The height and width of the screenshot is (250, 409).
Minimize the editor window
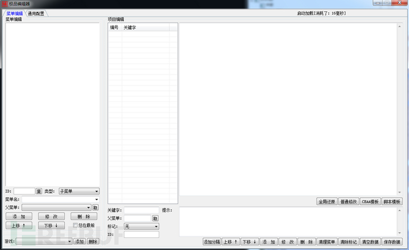378,3
